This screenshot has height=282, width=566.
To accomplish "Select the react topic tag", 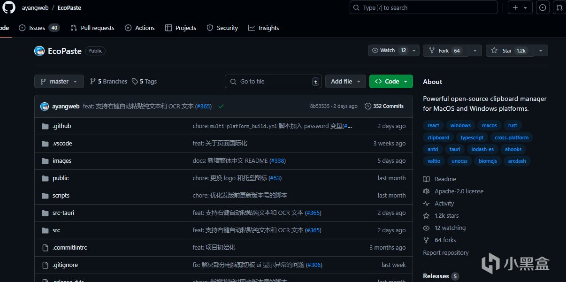I will (x=433, y=125).
